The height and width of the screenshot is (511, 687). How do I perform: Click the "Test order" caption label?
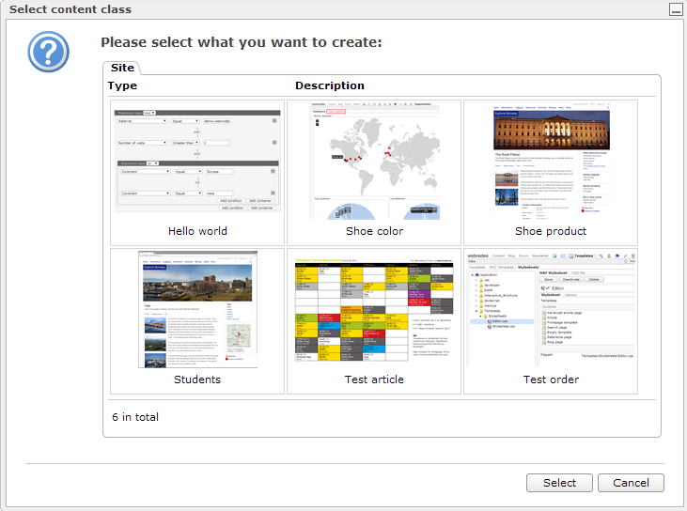[x=551, y=379]
